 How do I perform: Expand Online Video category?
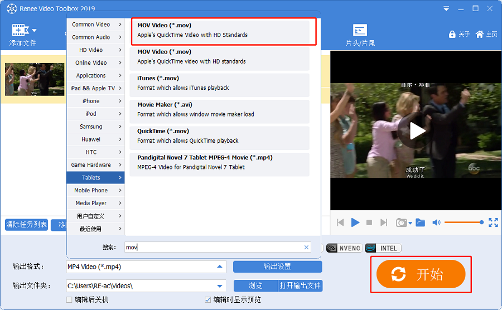click(x=96, y=62)
